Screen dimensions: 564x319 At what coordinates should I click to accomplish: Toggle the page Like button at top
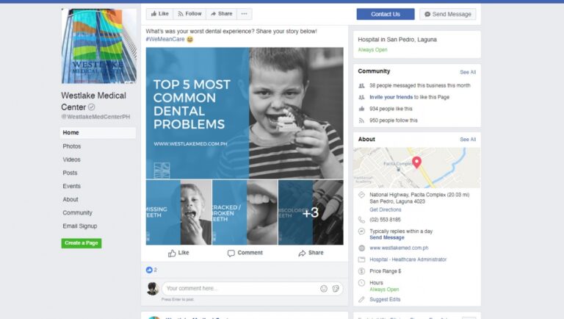click(159, 14)
